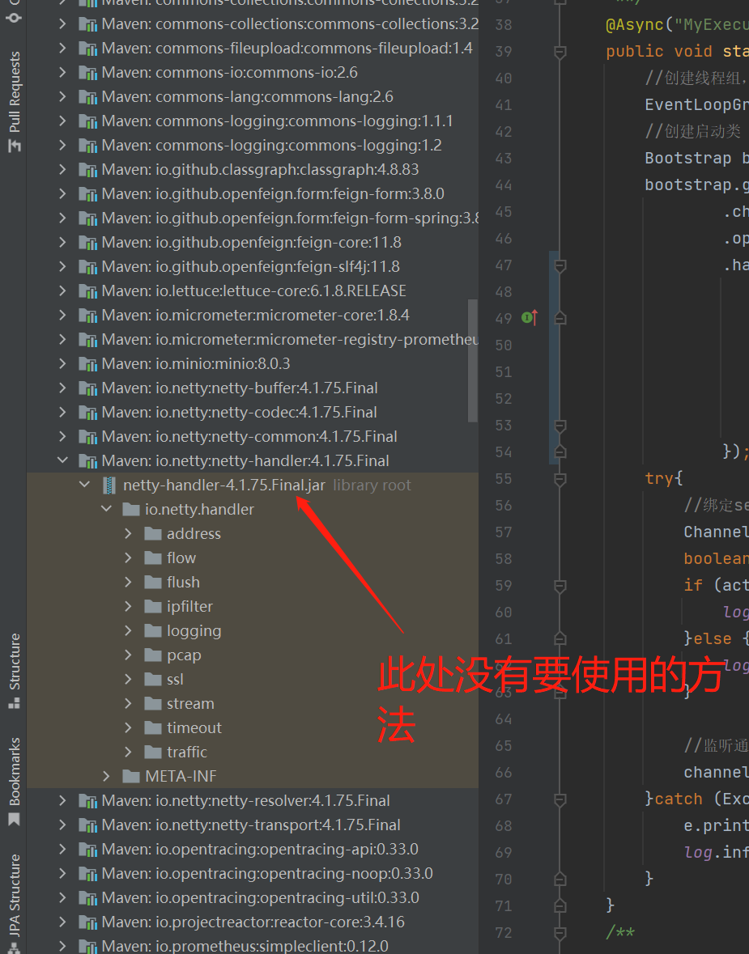This screenshot has height=954, width=749.
Task: Click the flow folder icon
Action: tap(153, 558)
